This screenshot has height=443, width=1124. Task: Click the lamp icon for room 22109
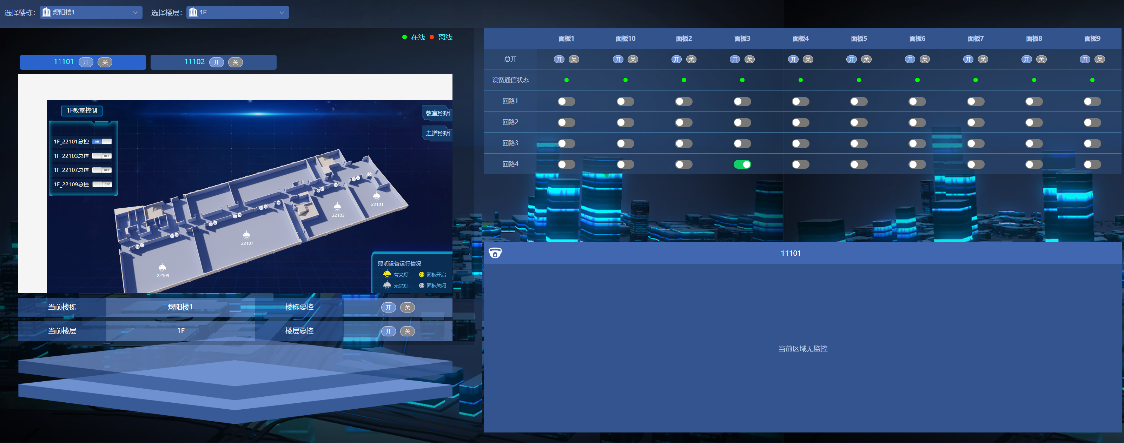162,267
